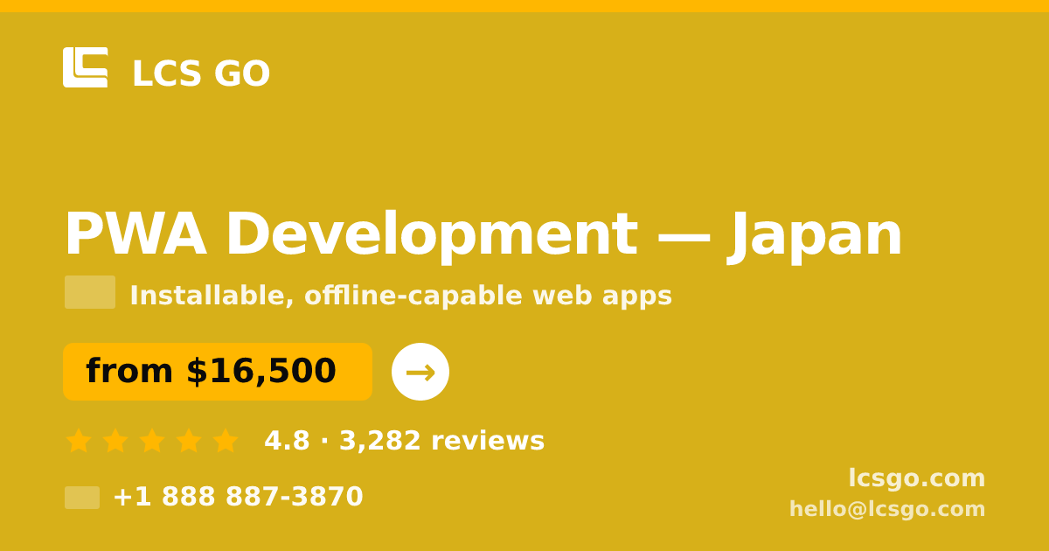Click the fifth rating star

[x=226, y=440]
